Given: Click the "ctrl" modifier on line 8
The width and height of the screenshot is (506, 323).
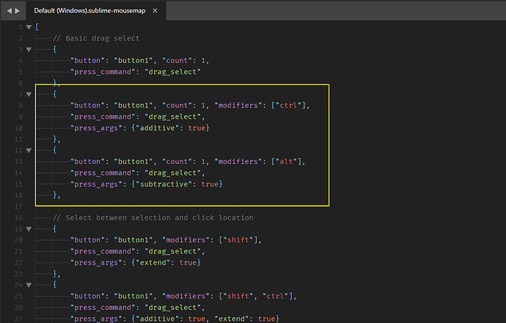Looking at the screenshot, I should pyautogui.click(x=288, y=105).
